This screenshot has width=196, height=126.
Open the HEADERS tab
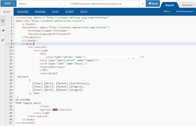(x=23, y=12)
